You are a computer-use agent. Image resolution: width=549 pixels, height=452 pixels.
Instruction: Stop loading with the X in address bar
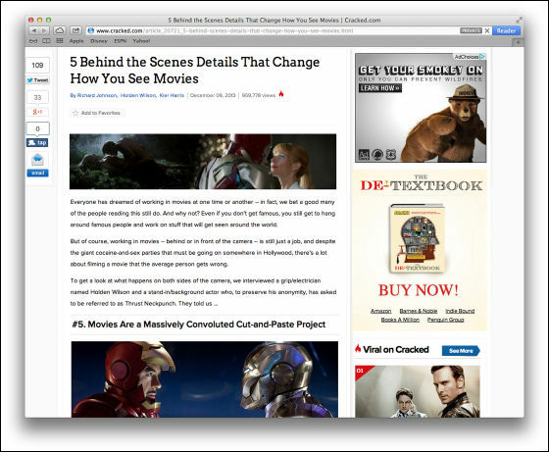[486, 30]
